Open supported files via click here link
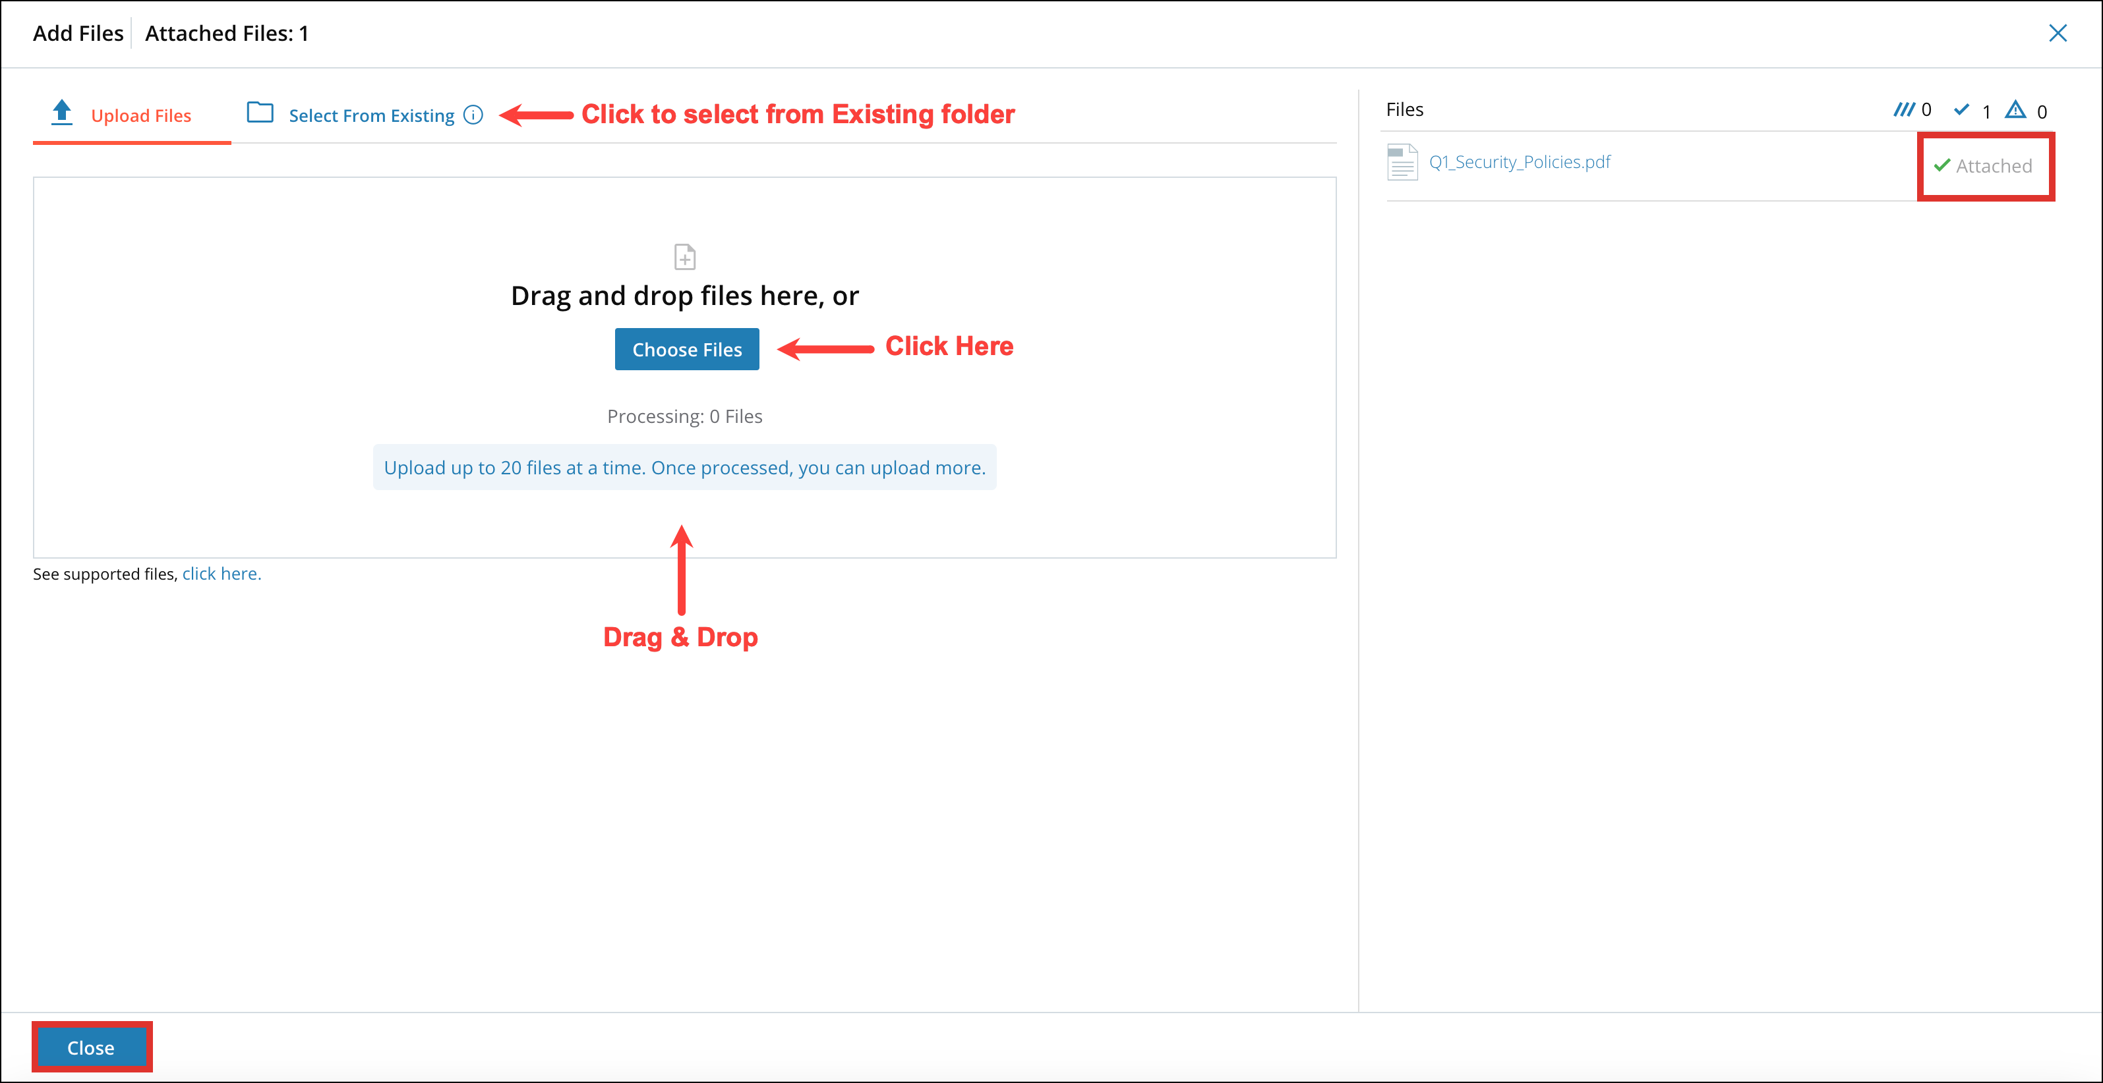2103x1083 pixels. point(220,573)
